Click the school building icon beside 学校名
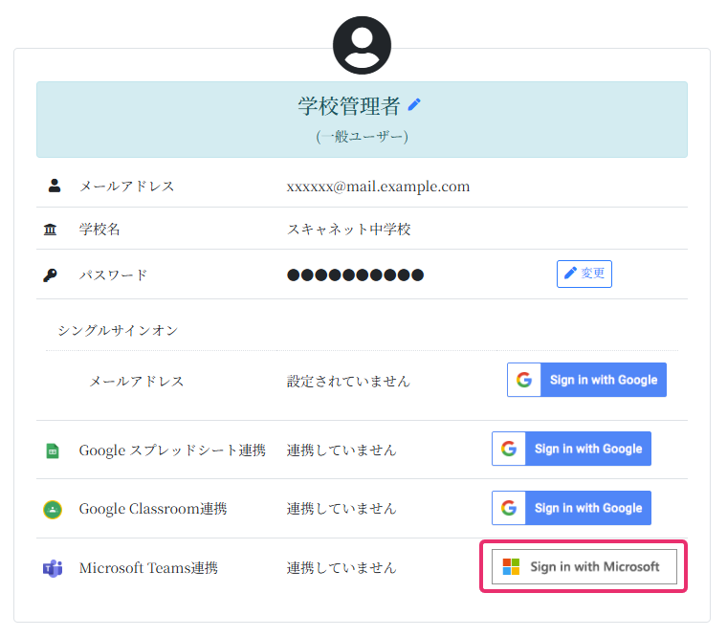Screen dimensions: 727x637 coord(50,229)
